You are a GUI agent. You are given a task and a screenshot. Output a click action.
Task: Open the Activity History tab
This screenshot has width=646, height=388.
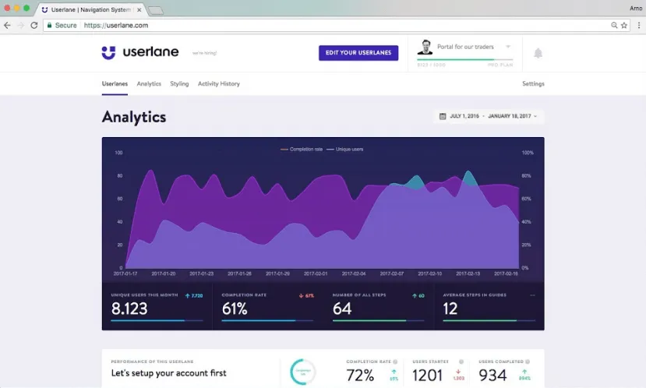point(219,83)
